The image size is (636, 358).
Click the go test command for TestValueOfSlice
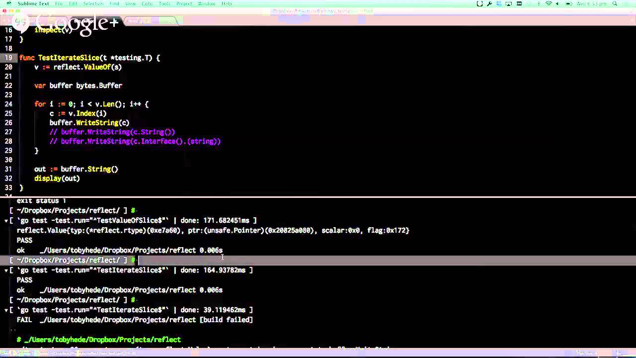pos(93,220)
